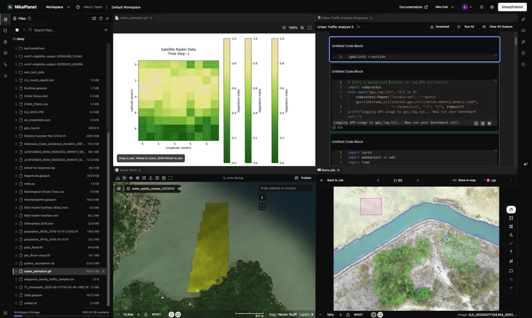
Task: Open the car label class dropdown
Action: tap(498, 180)
